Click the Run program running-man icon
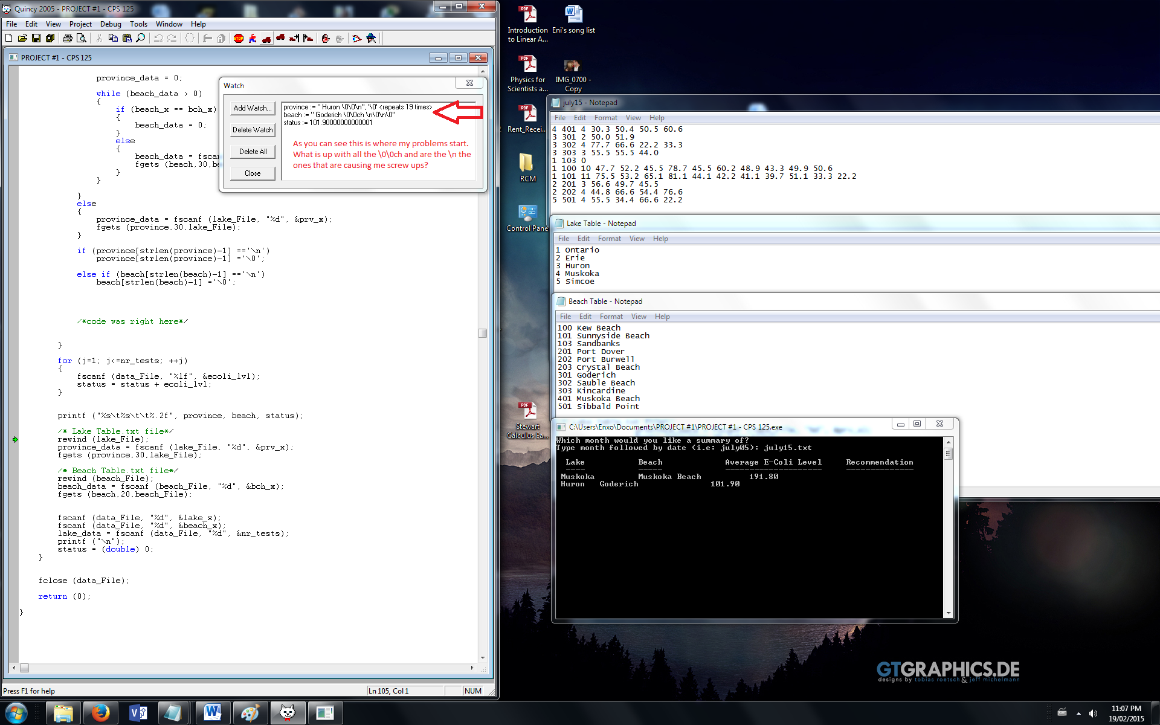Image resolution: width=1160 pixels, height=725 pixels. pos(253,38)
